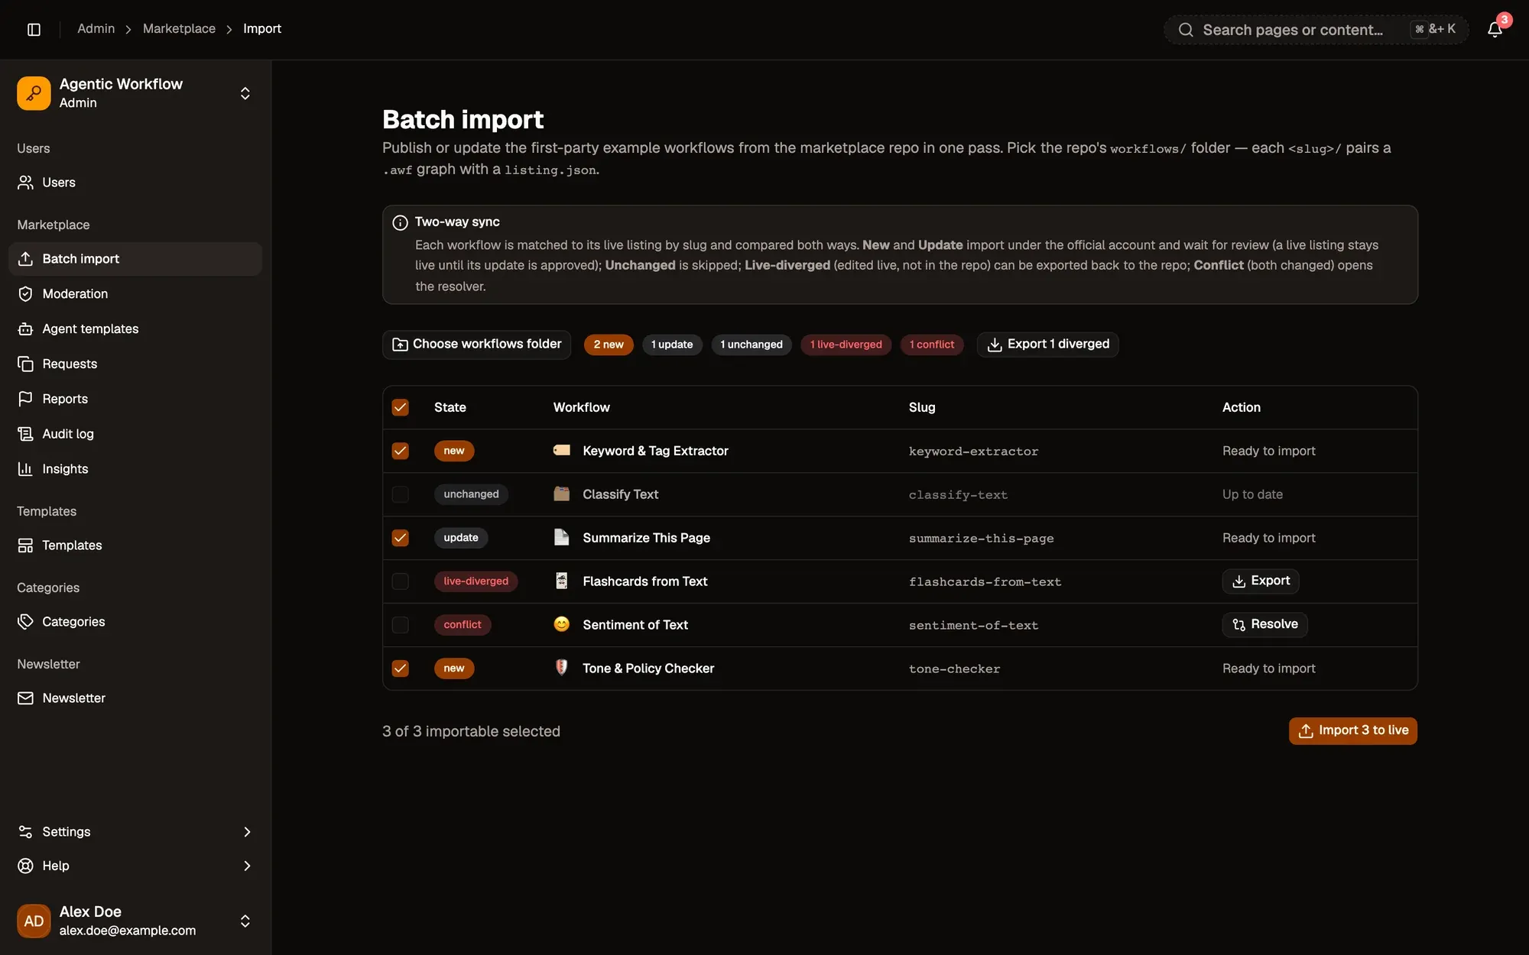Click the Agentic Workflow key logo
The width and height of the screenshot is (1529, 955).
pos(34,93)
